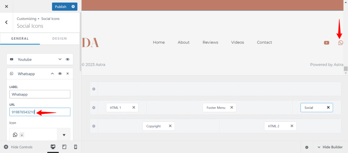Switch to mobile preview mode

coord(75,147)
